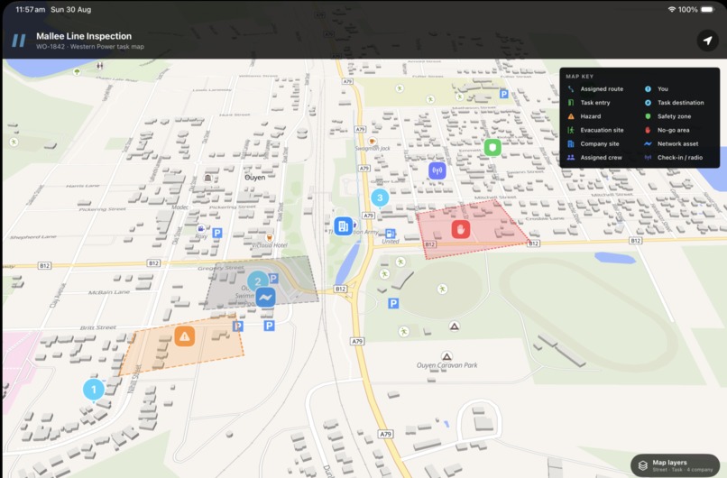Tap 'No-go area' in the map key
The width and height of the screenshot is (727, 478).
pyautogui.click(x=673, y=130)
